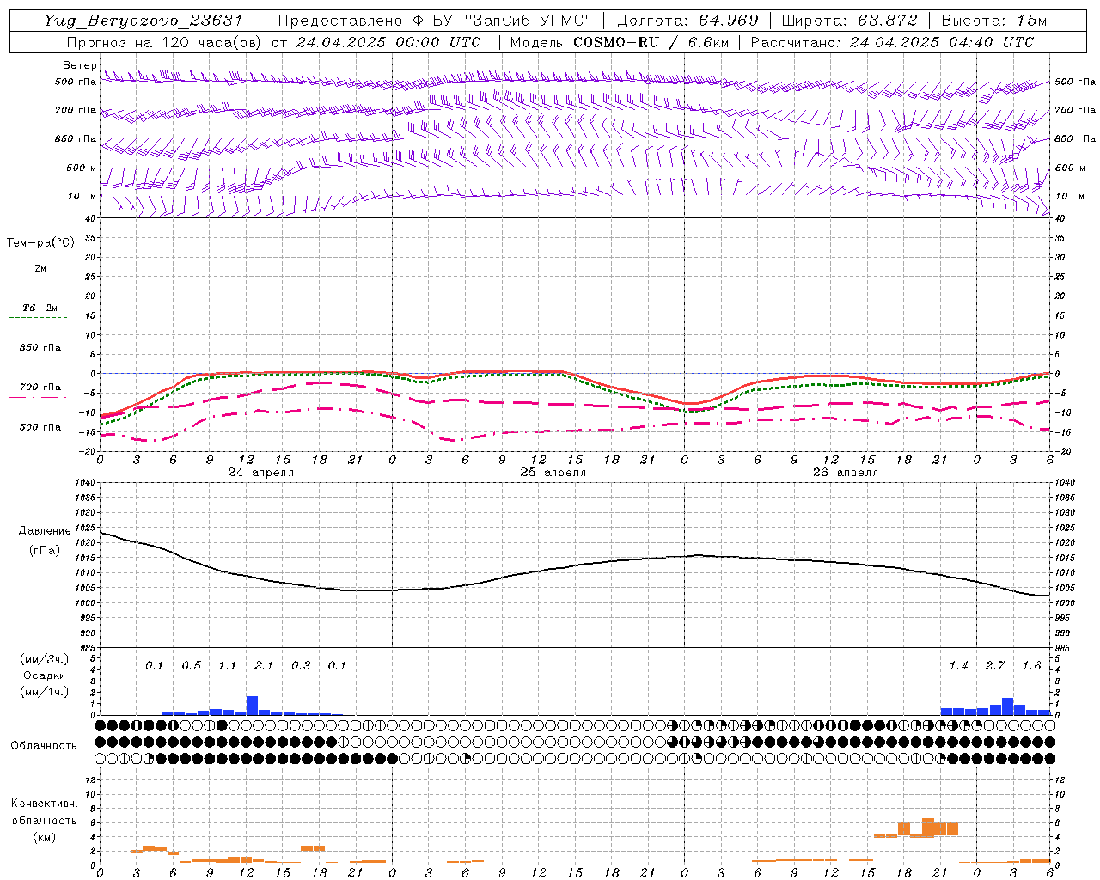Click the '24 апреля' date label

pos(261,473)
